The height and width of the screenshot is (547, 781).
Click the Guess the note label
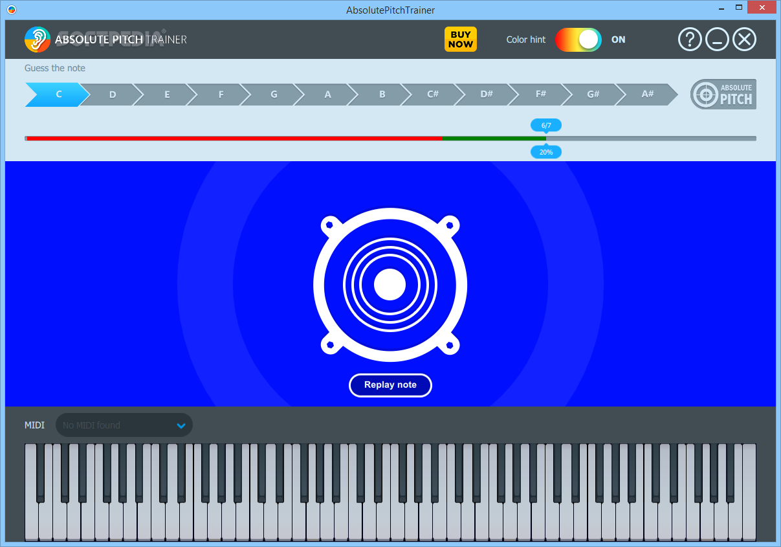(x=55, y=68)
